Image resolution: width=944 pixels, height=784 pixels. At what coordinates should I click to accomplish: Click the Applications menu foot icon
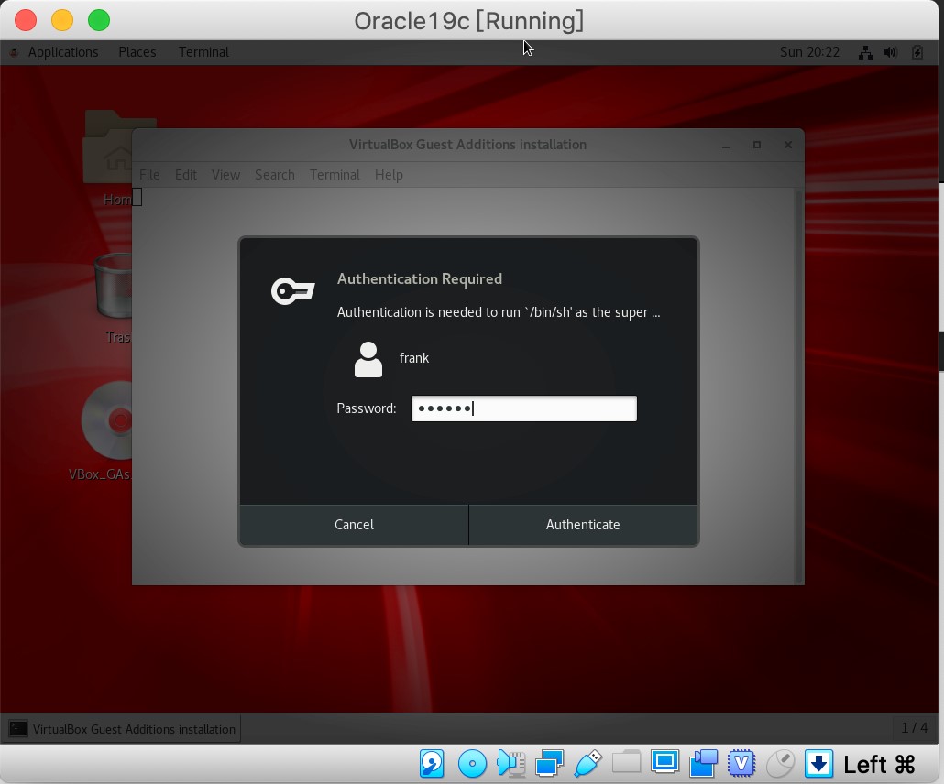(x=14, y=52)
